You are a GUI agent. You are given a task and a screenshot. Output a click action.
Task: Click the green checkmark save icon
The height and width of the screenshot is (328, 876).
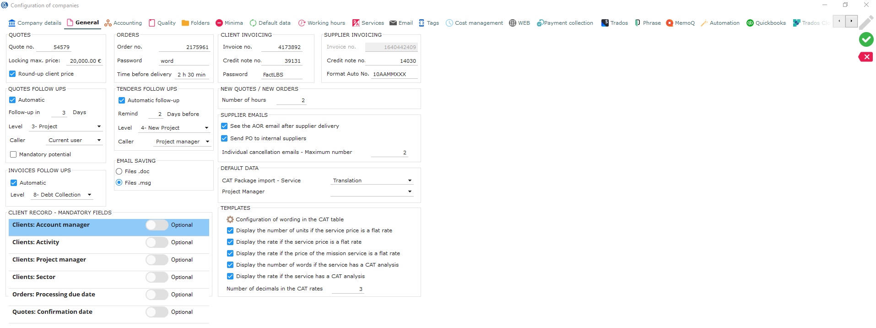click(865, 40)
